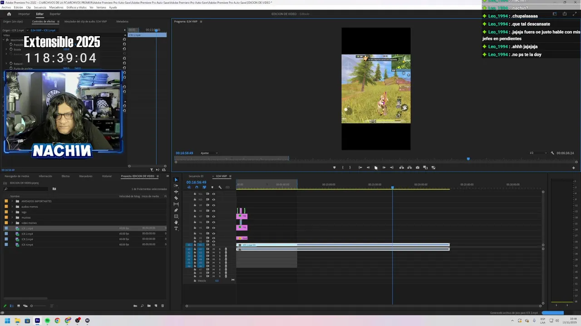This screenshot has height=326, width=581.
Task: Select the Pen tool
Action: tap(177, 210)
